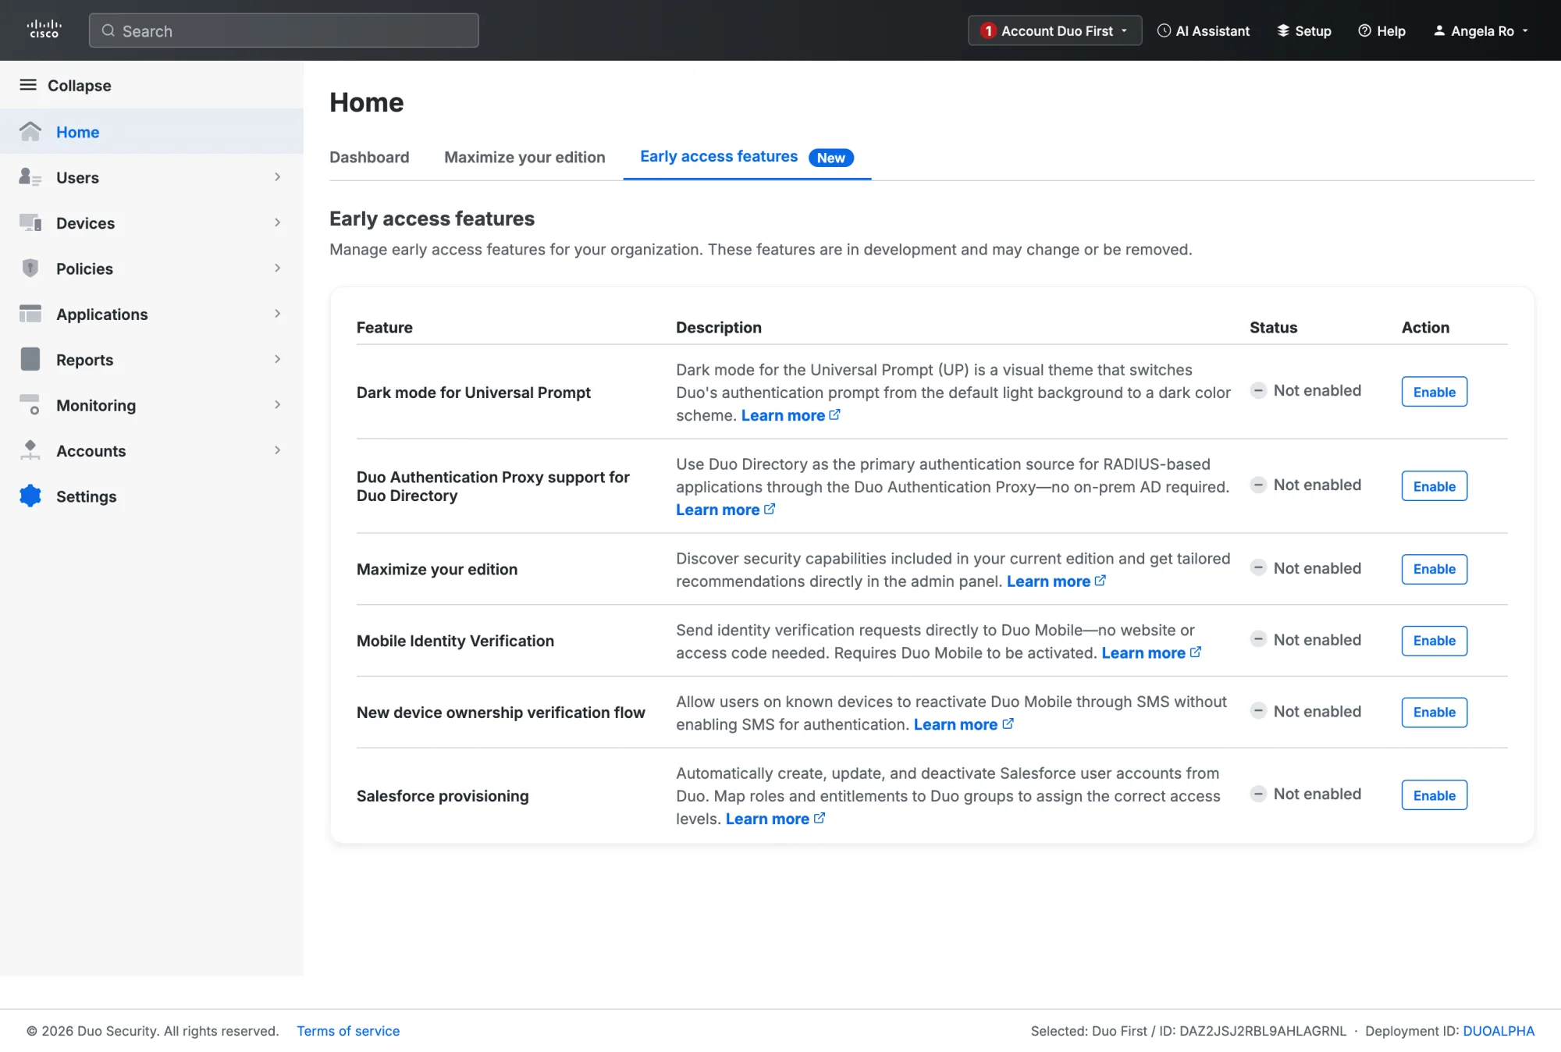
Task: Click Not enabled status icon for Dark mode
Action: pos(1258,390)
